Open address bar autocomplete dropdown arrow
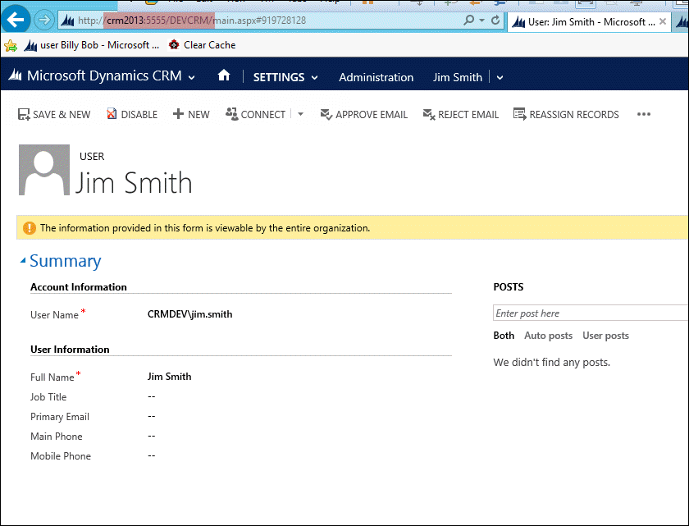689x526 pixels. tap(482, 21)
